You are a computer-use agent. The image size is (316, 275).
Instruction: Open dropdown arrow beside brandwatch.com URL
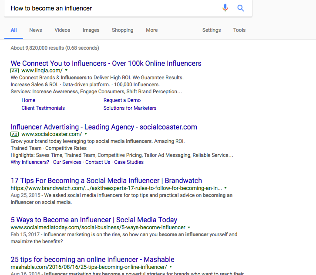[x=225, y=188]
